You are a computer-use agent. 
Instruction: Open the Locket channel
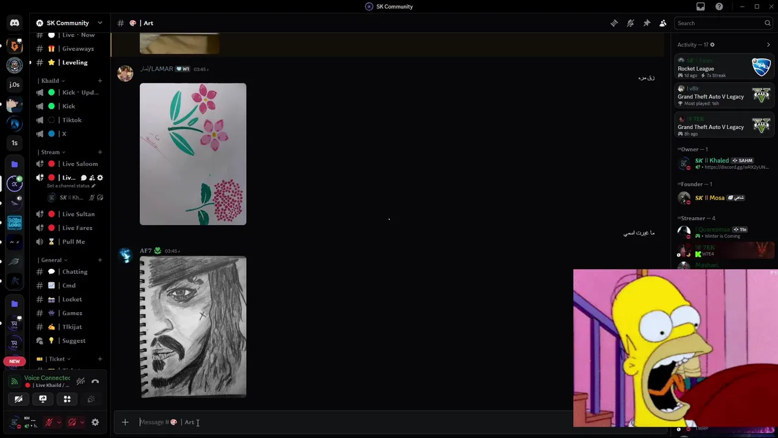[69, 299]
